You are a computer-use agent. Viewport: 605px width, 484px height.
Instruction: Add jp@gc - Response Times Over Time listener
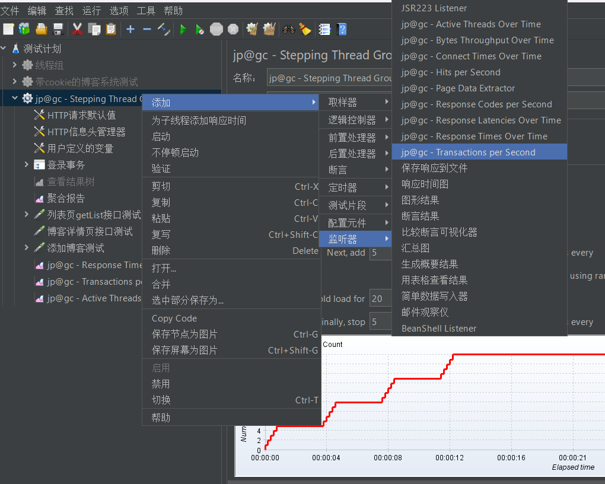(479, 136)
